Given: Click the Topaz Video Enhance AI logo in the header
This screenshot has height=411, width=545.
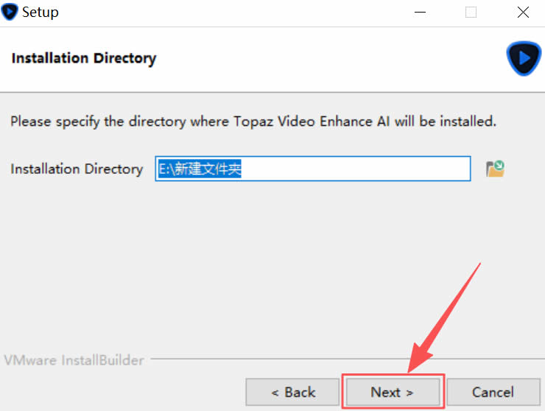Looking at the screenshot, I should tap(524, 59).
